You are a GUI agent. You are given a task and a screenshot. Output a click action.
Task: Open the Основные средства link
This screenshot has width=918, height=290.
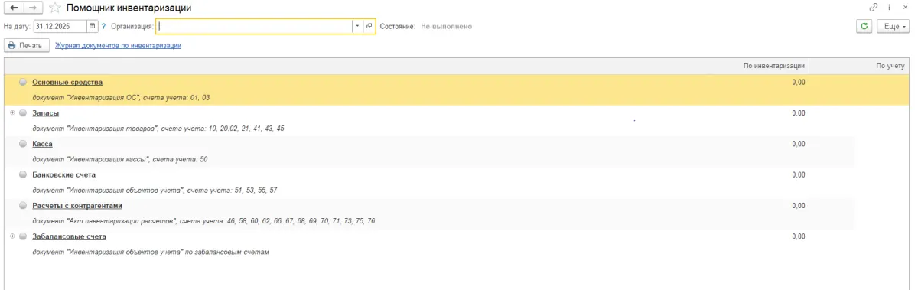click(67, 82)
